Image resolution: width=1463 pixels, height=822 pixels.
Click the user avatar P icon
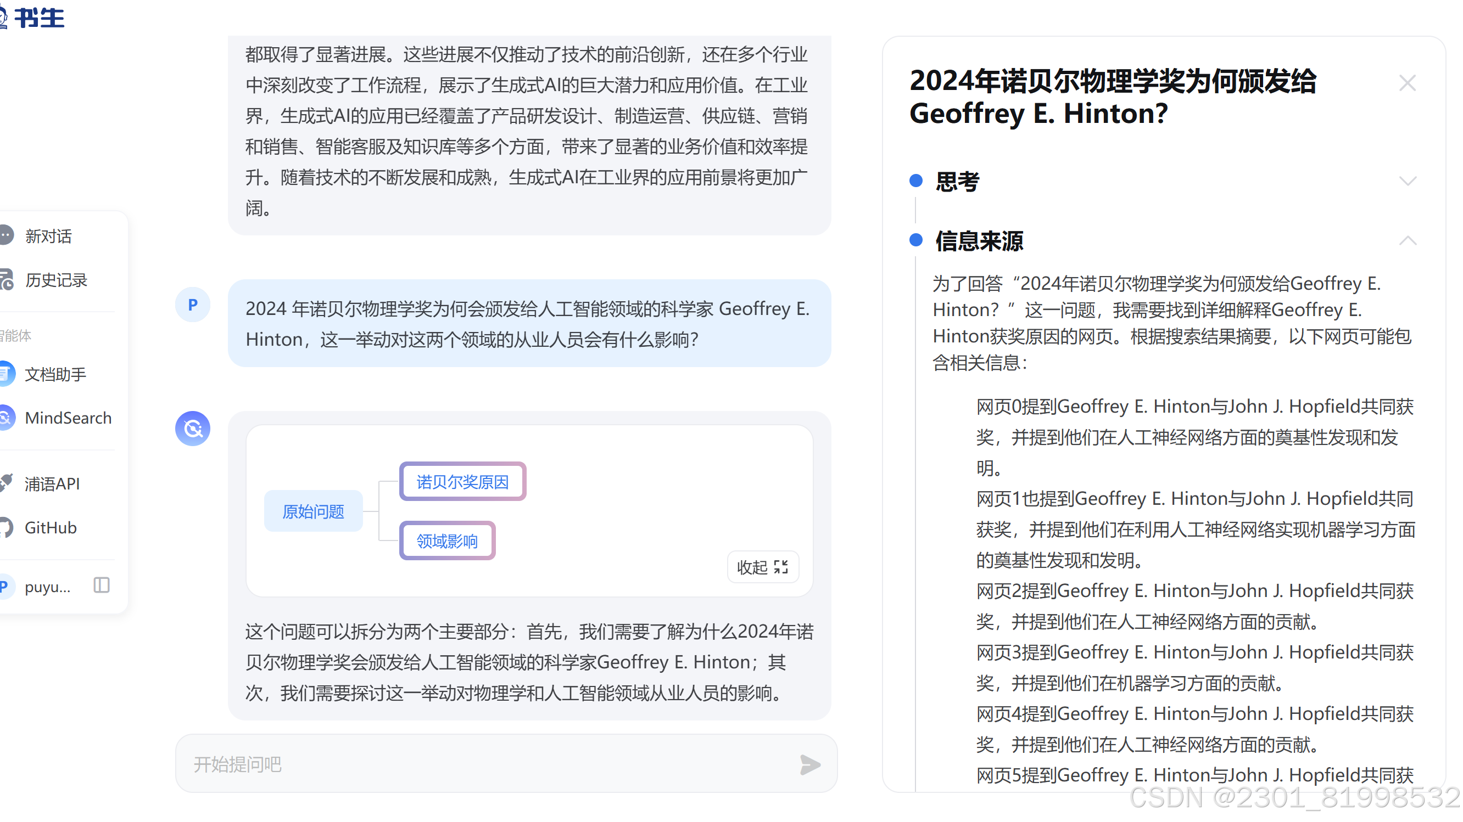(x=193, y=305)
